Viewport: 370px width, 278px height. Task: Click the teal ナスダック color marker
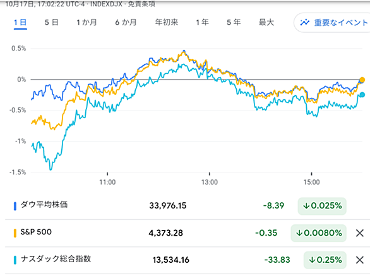(x=15, y=260)
